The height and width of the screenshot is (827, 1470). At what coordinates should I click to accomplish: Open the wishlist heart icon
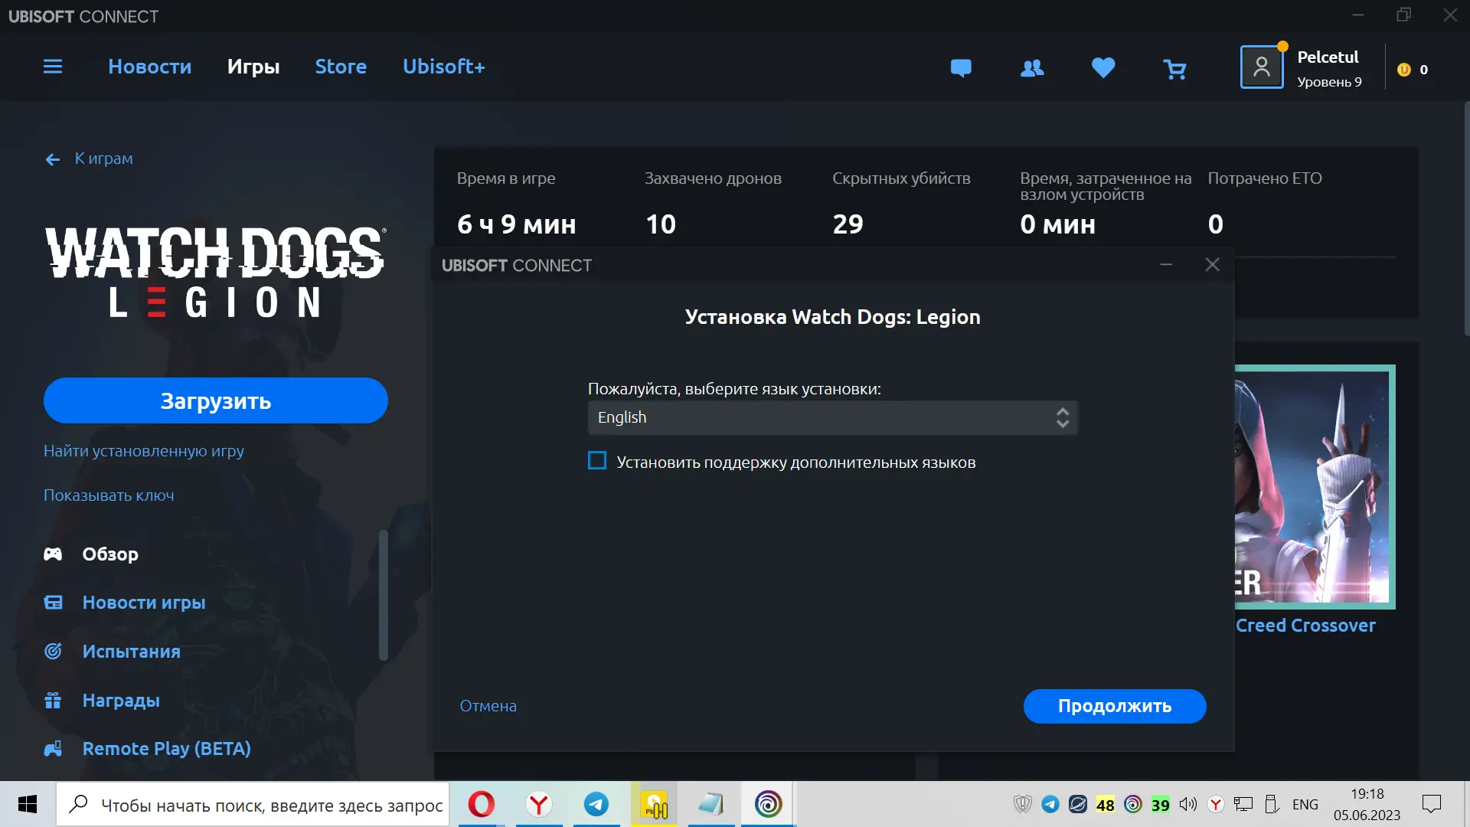point(1103,68)
